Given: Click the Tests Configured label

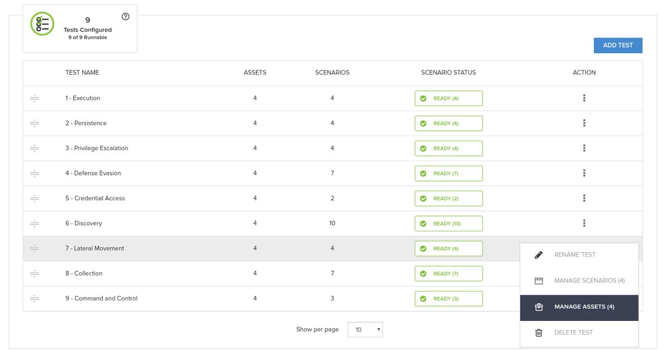Looking at the screenshot, I should (x=87, y=30).
